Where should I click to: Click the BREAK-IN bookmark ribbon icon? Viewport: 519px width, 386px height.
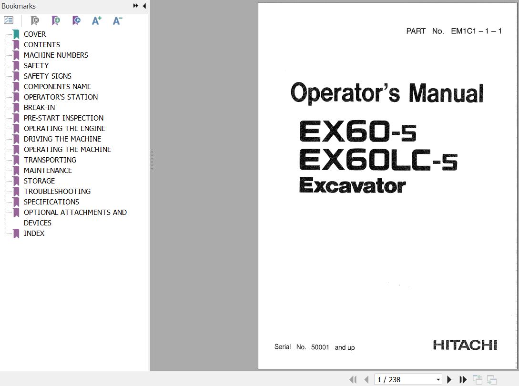point(16,108)
